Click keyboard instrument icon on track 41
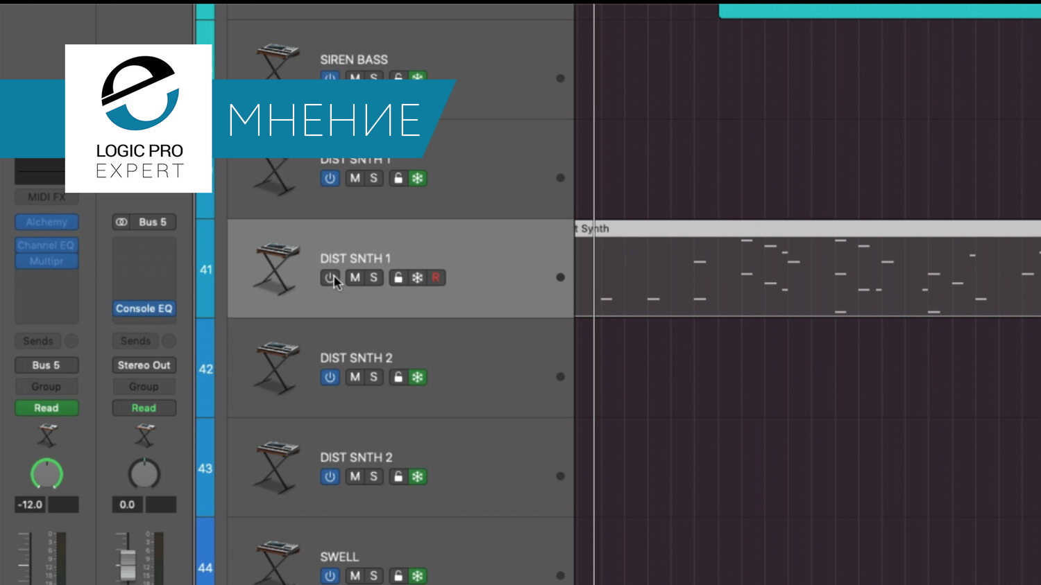Screen dimensions: 1041x585 tap(276, 269)
